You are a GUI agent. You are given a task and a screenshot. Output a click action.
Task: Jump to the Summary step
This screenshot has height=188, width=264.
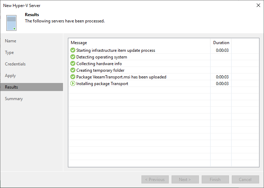pos(14,99)
